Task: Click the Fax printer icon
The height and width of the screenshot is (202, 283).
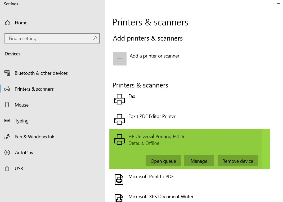Action: [119, 99]
